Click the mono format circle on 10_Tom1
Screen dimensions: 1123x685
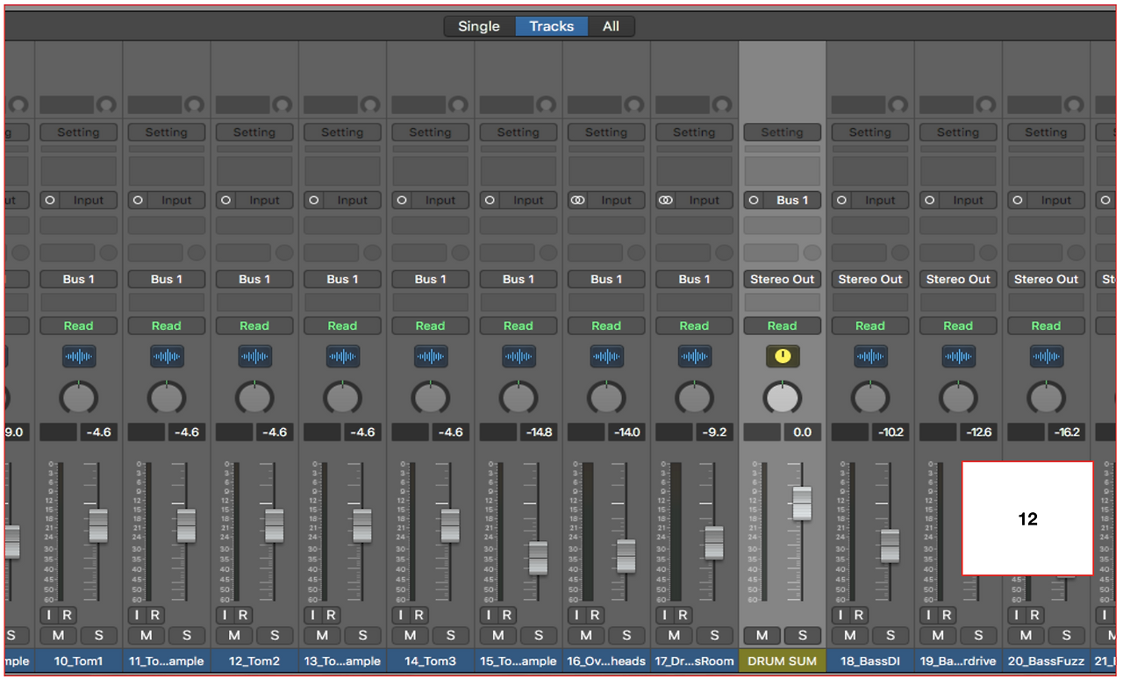50,200
